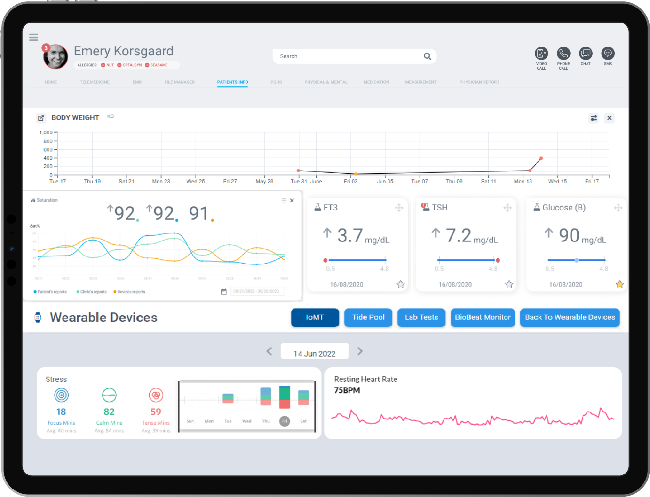650x497 pixels.
Task: Go to the Home tab
Action: coord(51,82)
